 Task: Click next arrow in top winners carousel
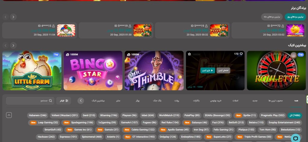point(13,17)
